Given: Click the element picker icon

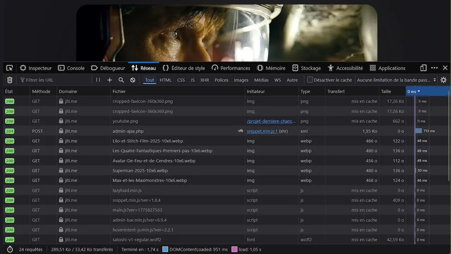Looking at the screenshot, I should (x=10, y=68).
